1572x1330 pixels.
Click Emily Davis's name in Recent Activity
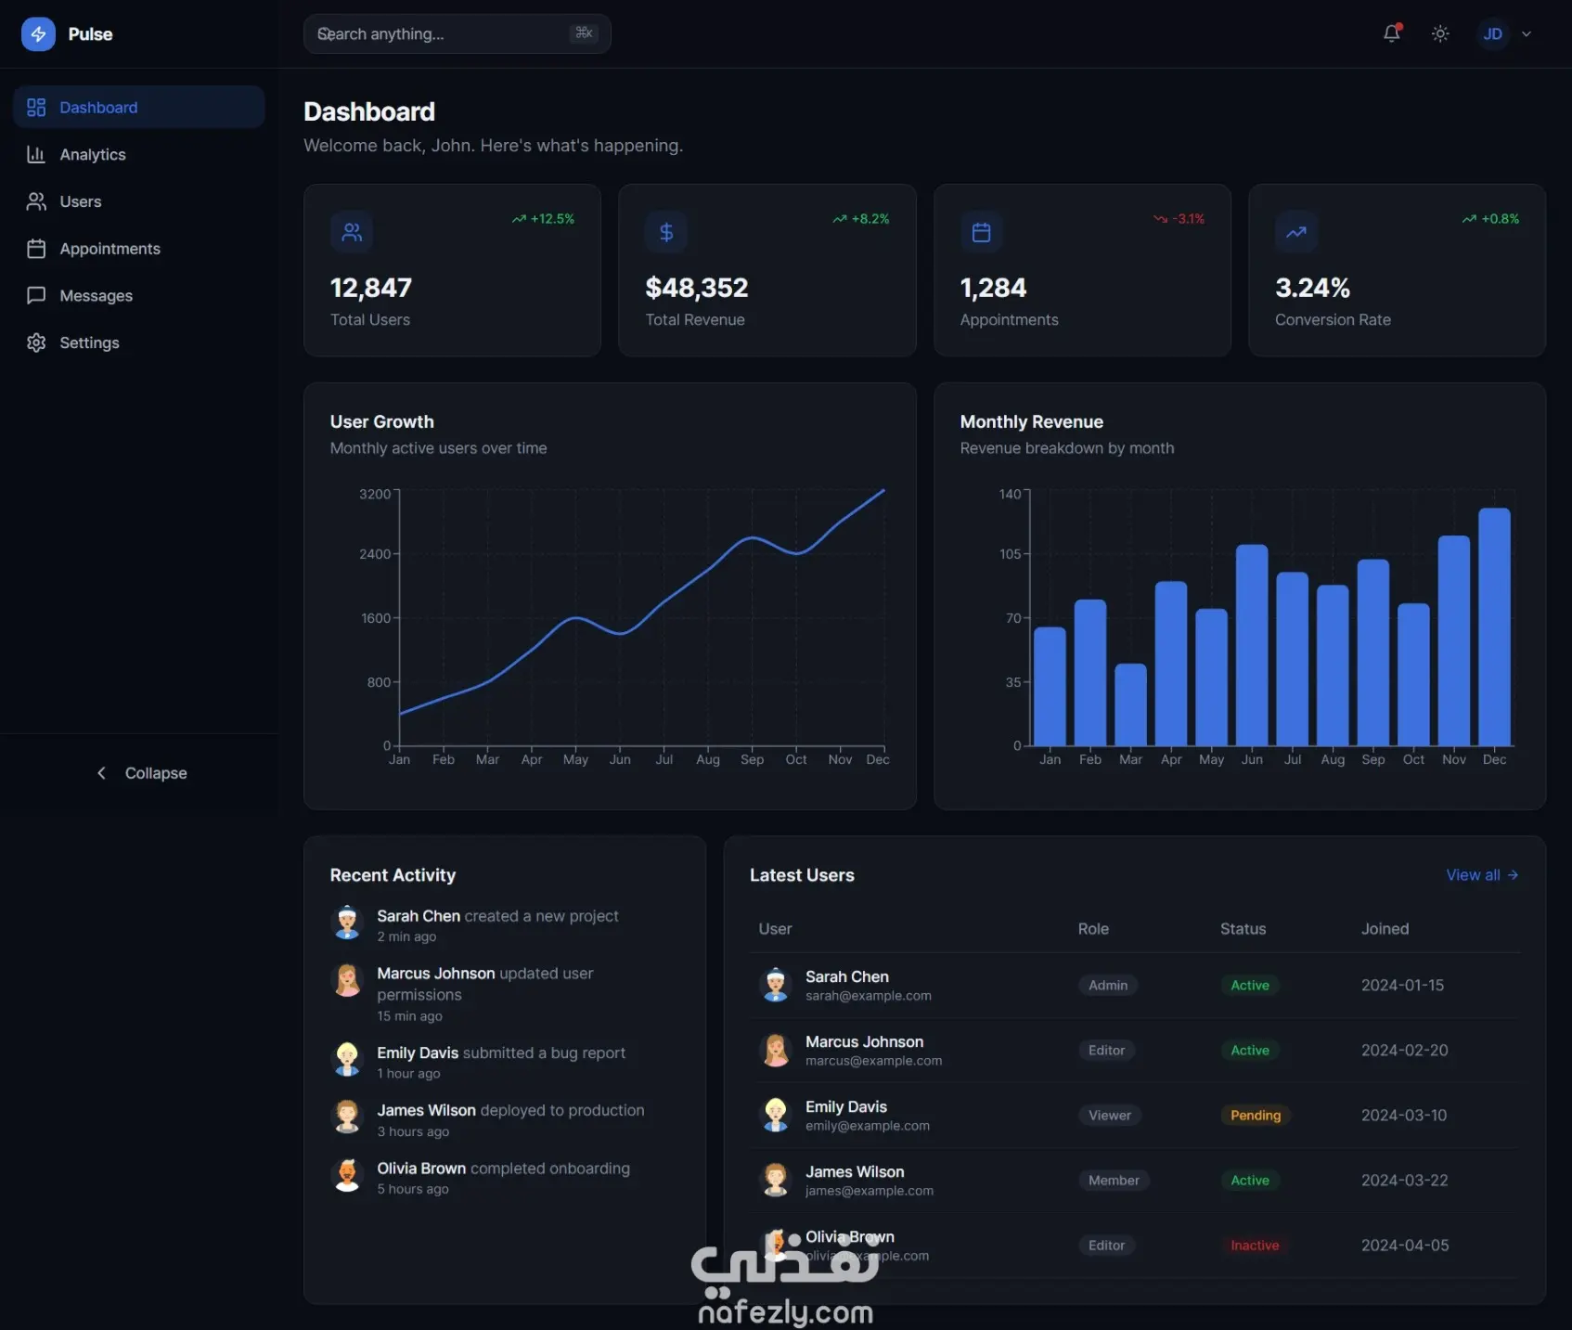coord(418,1052)
